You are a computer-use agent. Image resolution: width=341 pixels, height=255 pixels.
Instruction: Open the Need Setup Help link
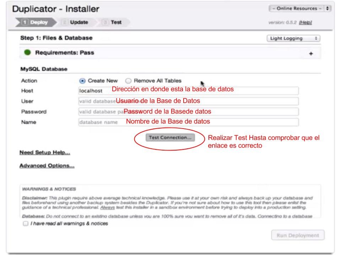45,152
